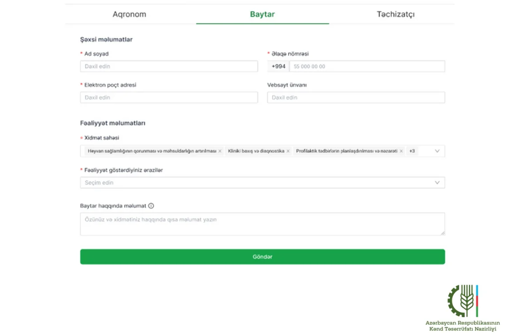
Task: Open the Təchizatçı tab
Action: pos(396,15)
